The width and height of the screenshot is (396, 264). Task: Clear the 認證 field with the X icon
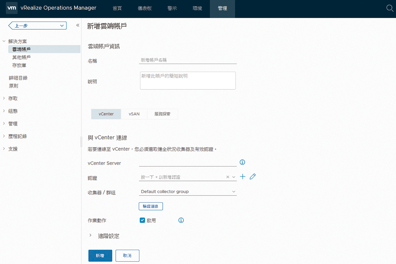(x=227, y=177)
